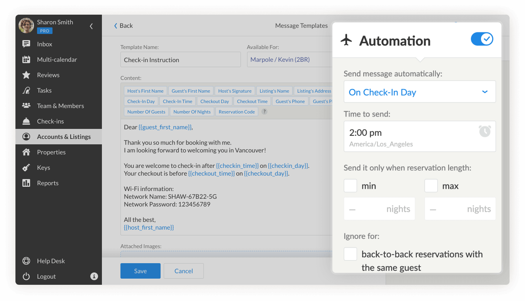Open the Reports chart icon
This screenshot has width=525, height=301.
26,183
